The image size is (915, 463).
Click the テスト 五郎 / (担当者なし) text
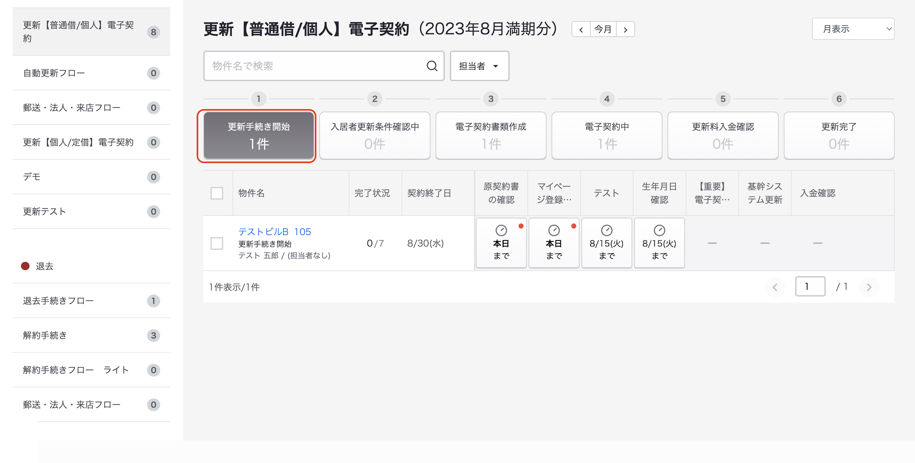click(284, 255)
